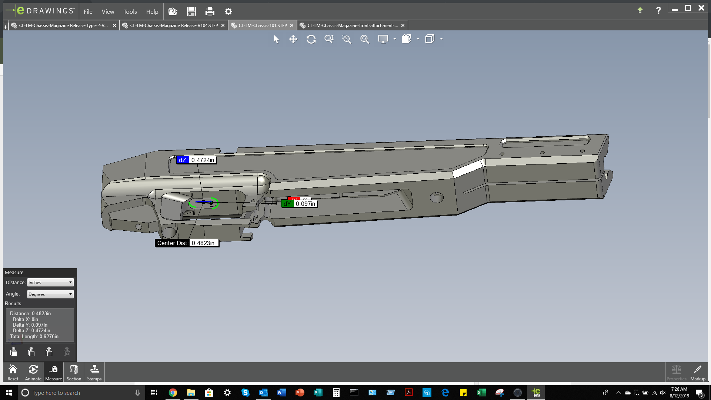Click the dZ 0.4724in measurement label

click(196, 160)
